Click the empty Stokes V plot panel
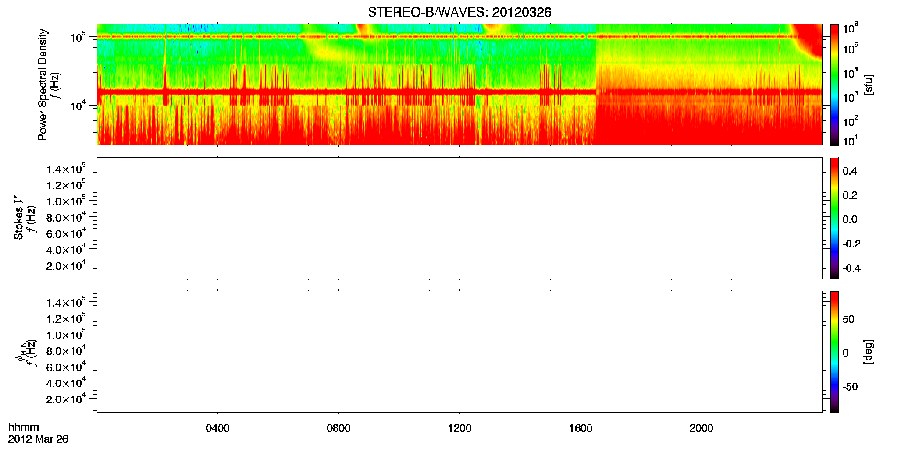The image size is (919, 473). point(459,218)
